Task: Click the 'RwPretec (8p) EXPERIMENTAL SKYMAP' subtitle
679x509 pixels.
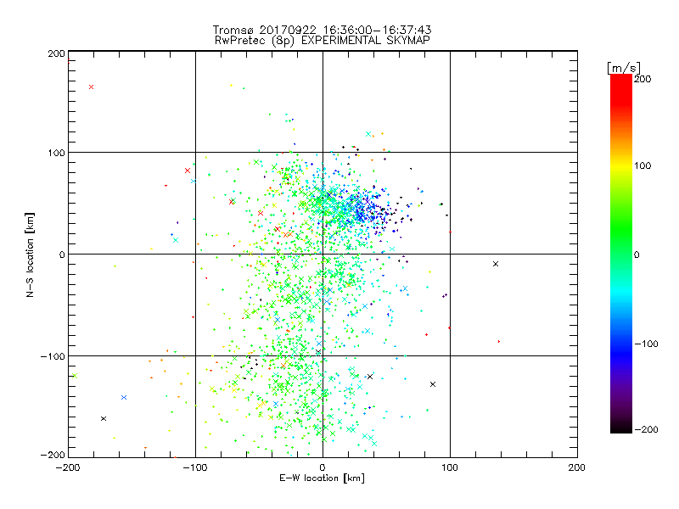Action: 323,41
